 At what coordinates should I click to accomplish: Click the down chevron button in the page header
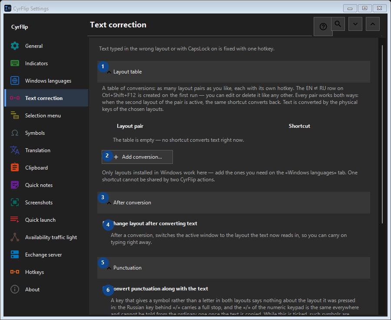tap(355, 24)
